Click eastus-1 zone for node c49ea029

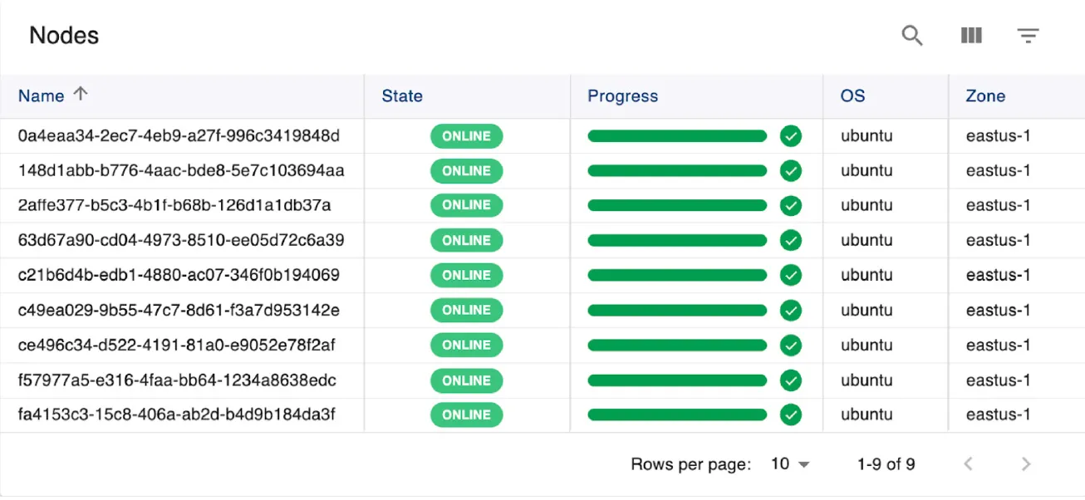pyautogui.click(x=998, y=311)
